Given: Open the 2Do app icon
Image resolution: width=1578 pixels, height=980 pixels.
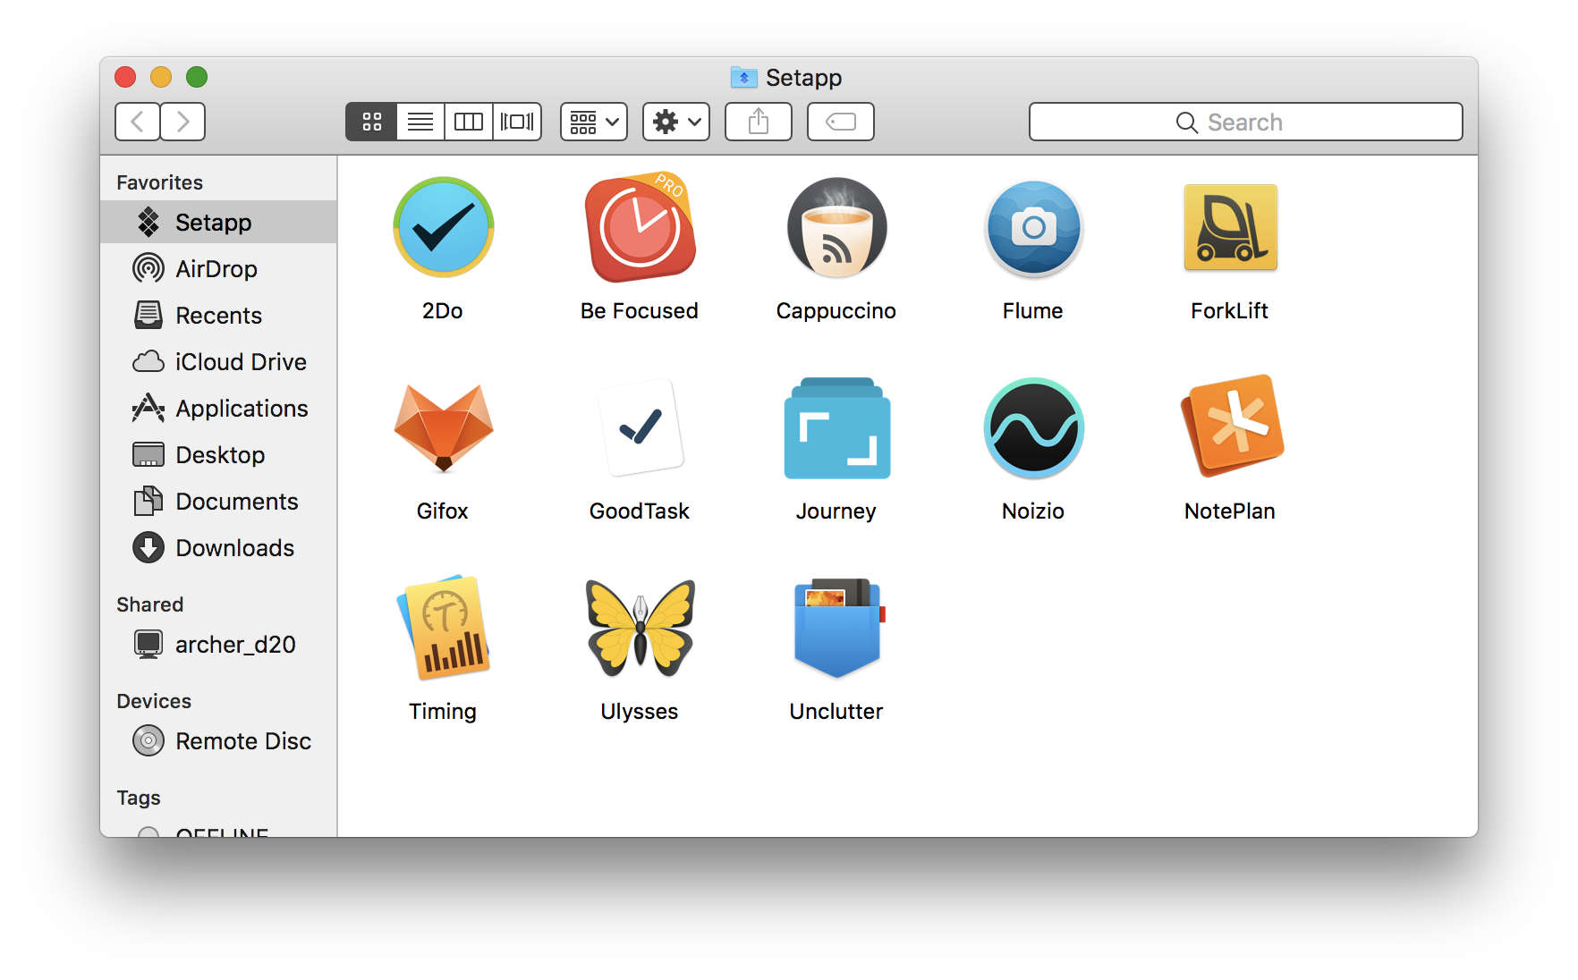Looking at the screenshot, I should coord(443,227).
